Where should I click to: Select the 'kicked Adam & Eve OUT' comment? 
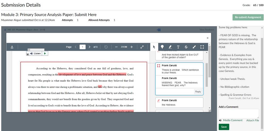click(x=179, y=56)
